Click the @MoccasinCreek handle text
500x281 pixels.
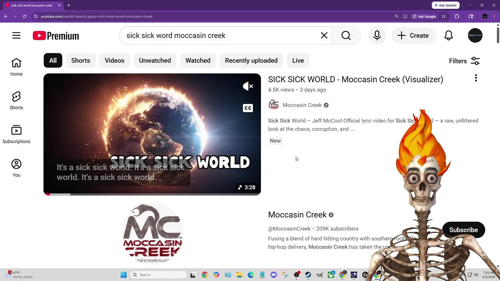tap(289, 229)
